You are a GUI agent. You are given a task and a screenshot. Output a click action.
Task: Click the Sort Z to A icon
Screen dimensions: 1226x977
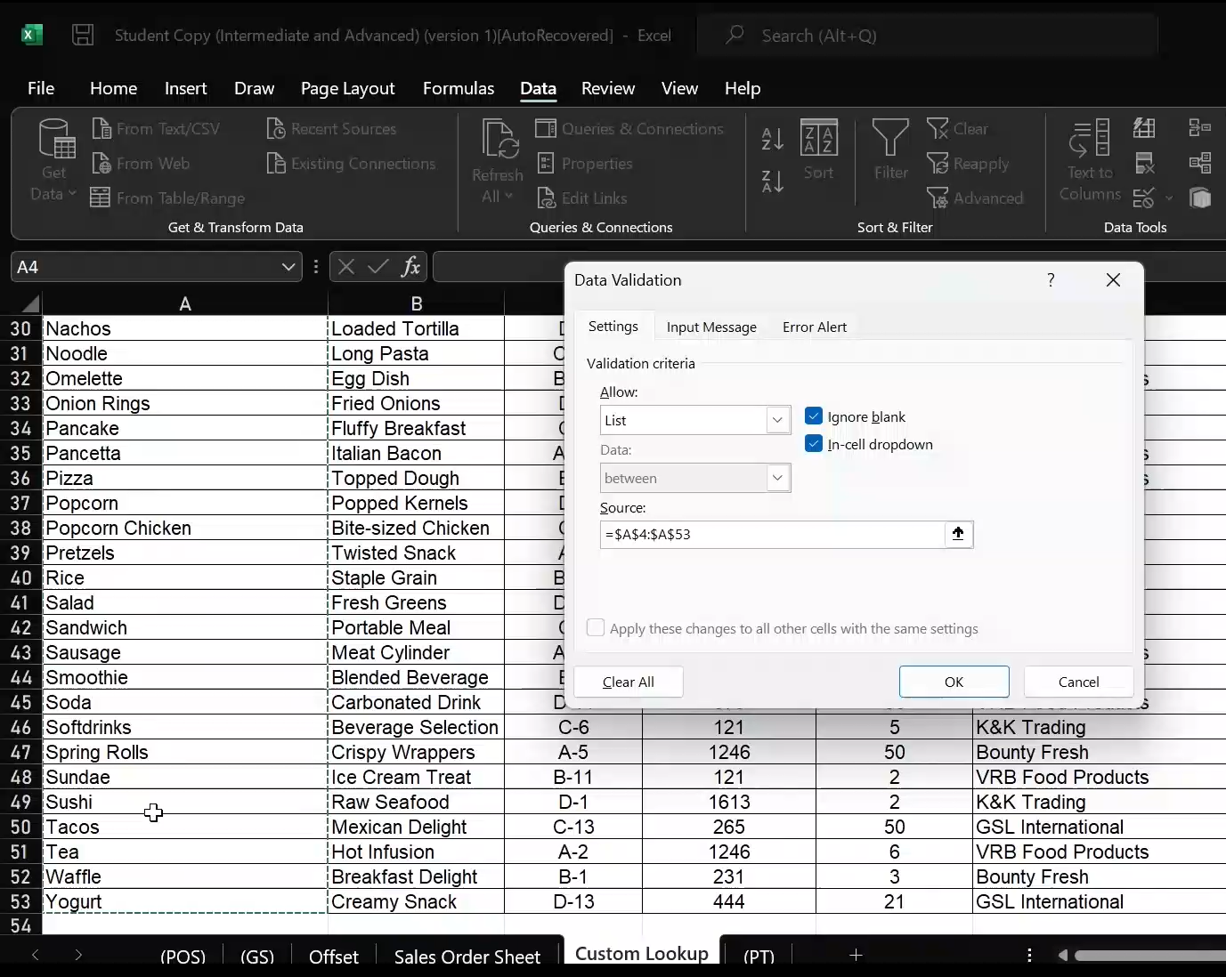(772, 182)
